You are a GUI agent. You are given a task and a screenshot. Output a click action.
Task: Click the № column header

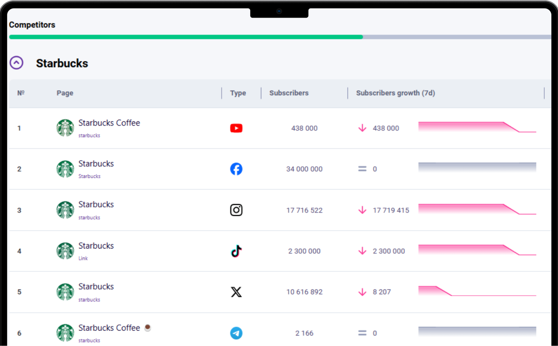(21, 93)
